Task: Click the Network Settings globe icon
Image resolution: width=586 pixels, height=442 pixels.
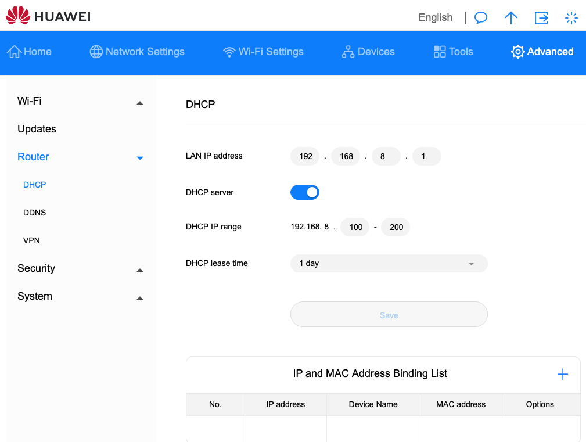Action: [96, 52]
